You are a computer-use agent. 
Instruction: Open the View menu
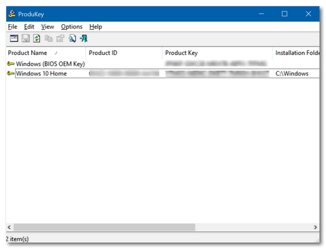tap(47, 27)
